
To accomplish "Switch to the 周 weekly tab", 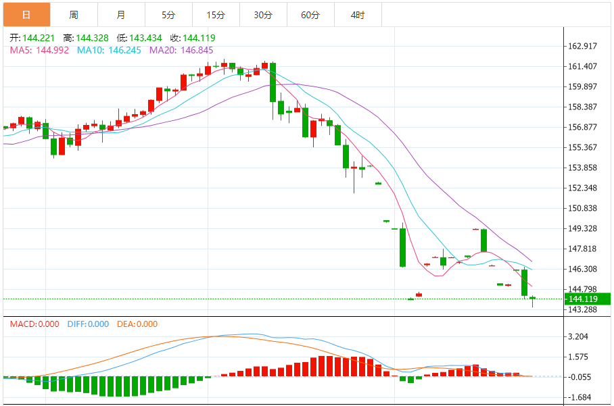I will tap(74, 15).
